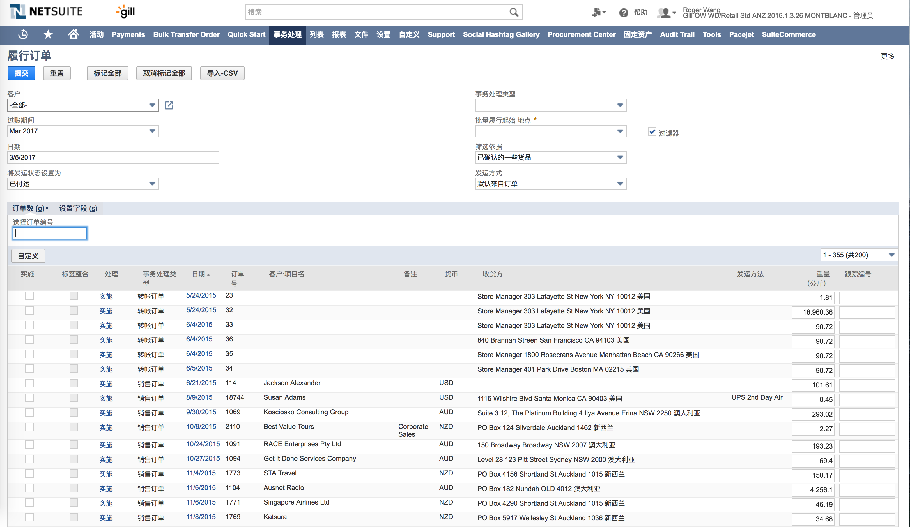This screenshot has height=527, width=910.
Task: Go to Home via house icon
Action: [73, 35]
